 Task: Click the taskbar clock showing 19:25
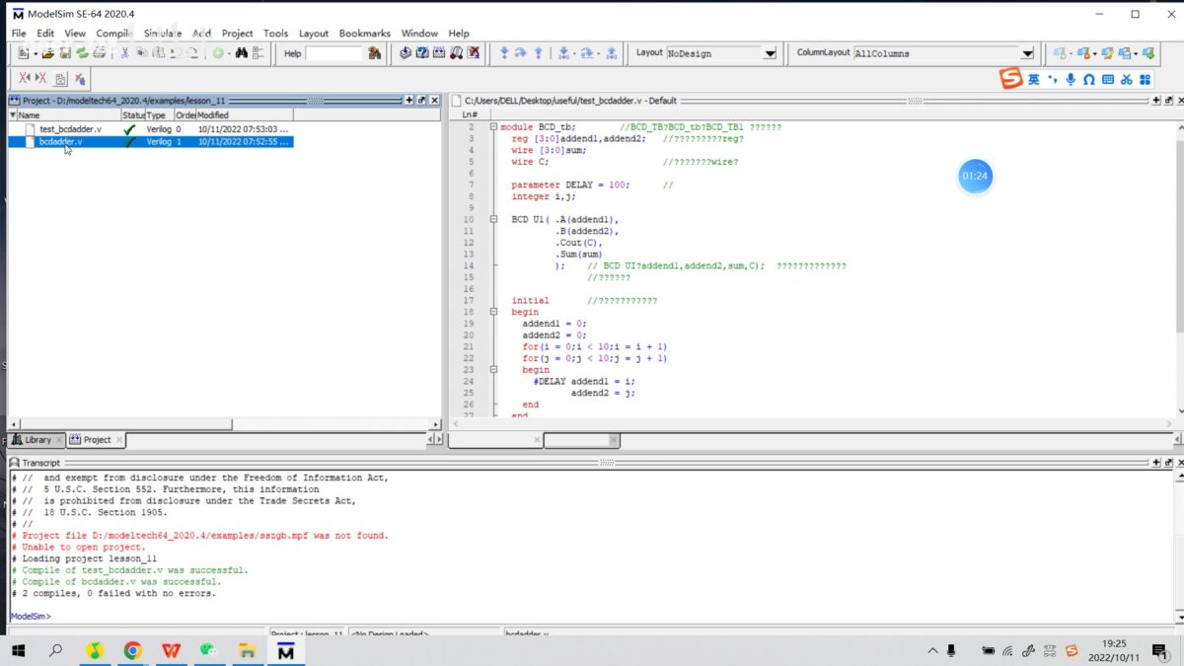(1114, 650)
